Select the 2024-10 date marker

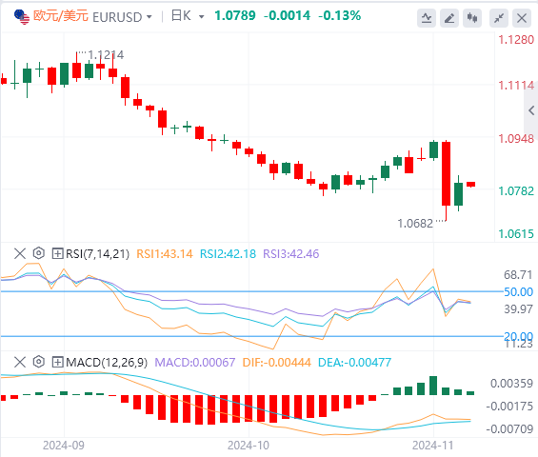[x=249, y=446]
